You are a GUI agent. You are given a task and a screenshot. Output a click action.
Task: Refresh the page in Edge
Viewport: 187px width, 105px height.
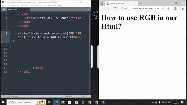pos(115,8)
